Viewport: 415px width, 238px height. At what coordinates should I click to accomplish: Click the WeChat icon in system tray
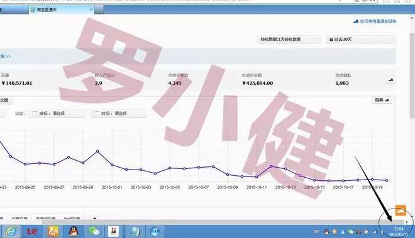click(351, 232)
